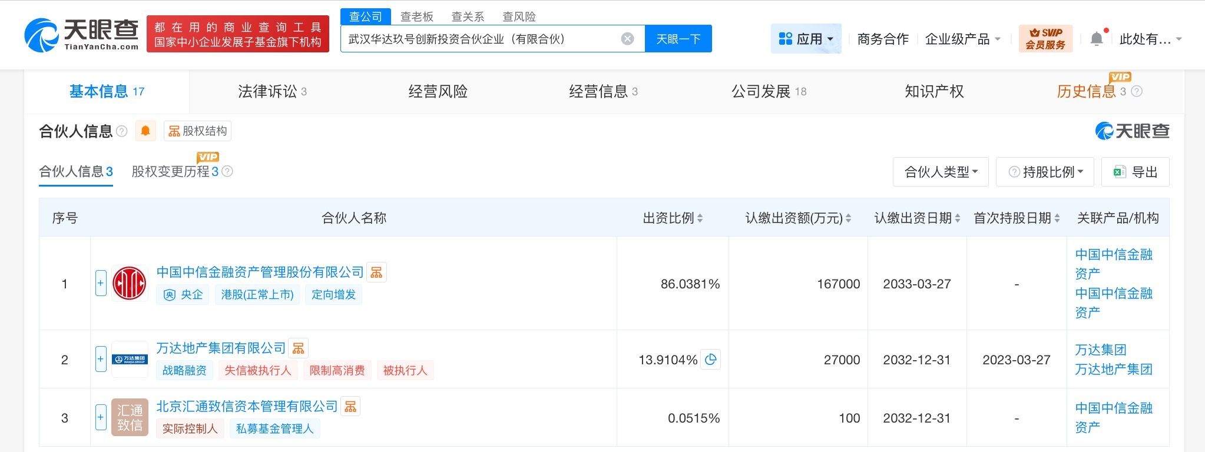Open the notification bell in the header
Viewport: 1205px width, 452px height.
tap(1096, 39)
